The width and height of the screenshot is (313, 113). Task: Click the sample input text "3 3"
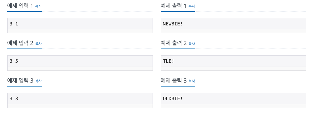coord(14,99)
